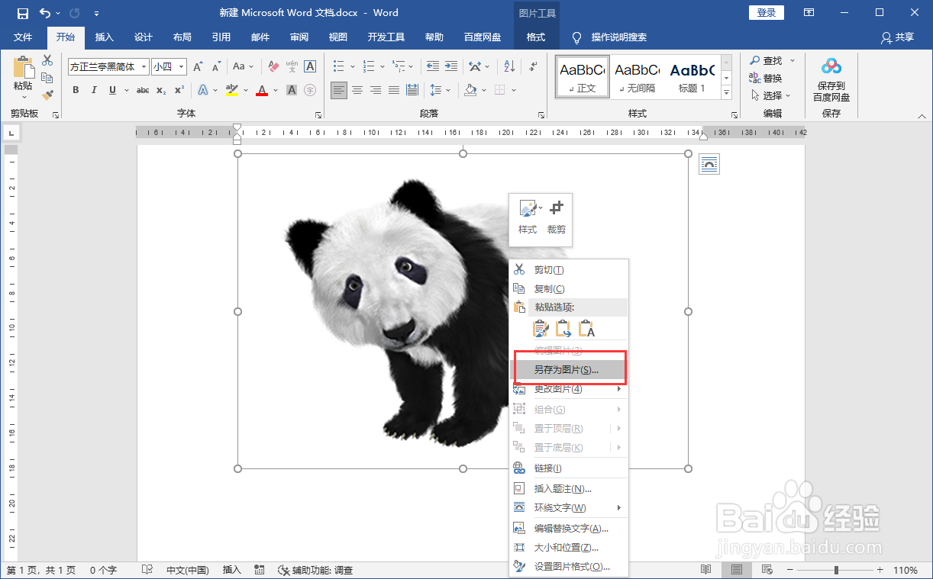This screenshot has width=933, height=579.
Task: Open the Font dialog launcher
Action: [x=318, y=114]
